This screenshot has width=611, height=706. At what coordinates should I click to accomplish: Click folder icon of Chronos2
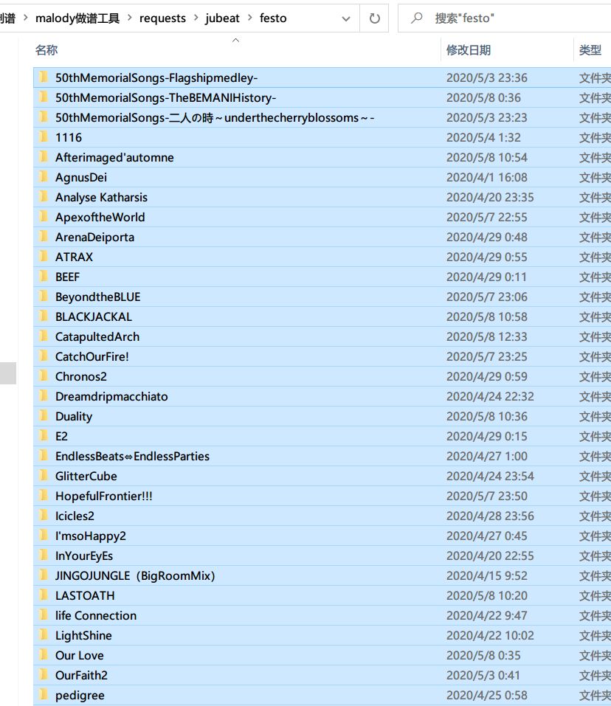point(44,376)
